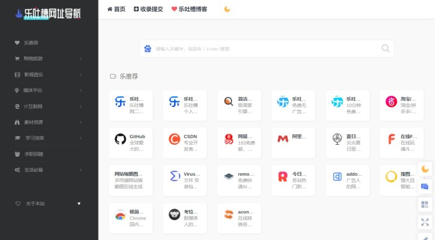This screenshot has width=435, height=240.
Task: Expand the IT互联网 sidebar category chevron
Action: (x=81, y=106)
